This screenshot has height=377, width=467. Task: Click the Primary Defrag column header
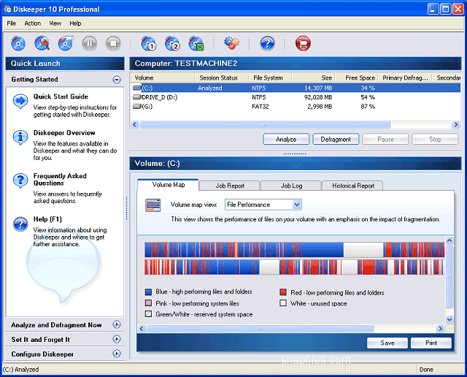(405, 78)
